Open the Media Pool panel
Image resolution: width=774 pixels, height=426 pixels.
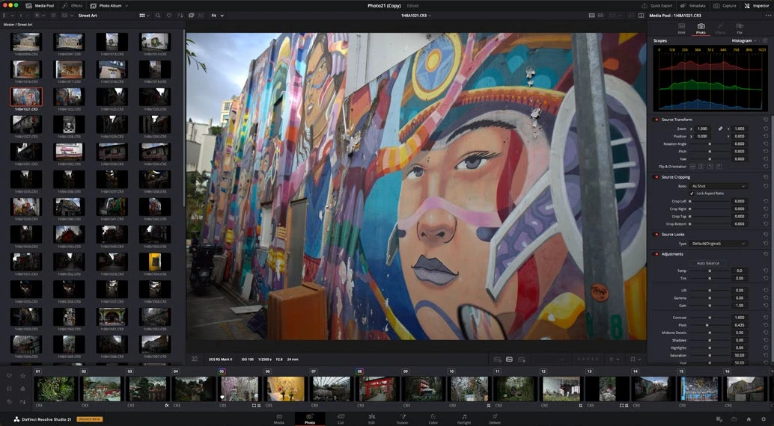pos(40,5)
